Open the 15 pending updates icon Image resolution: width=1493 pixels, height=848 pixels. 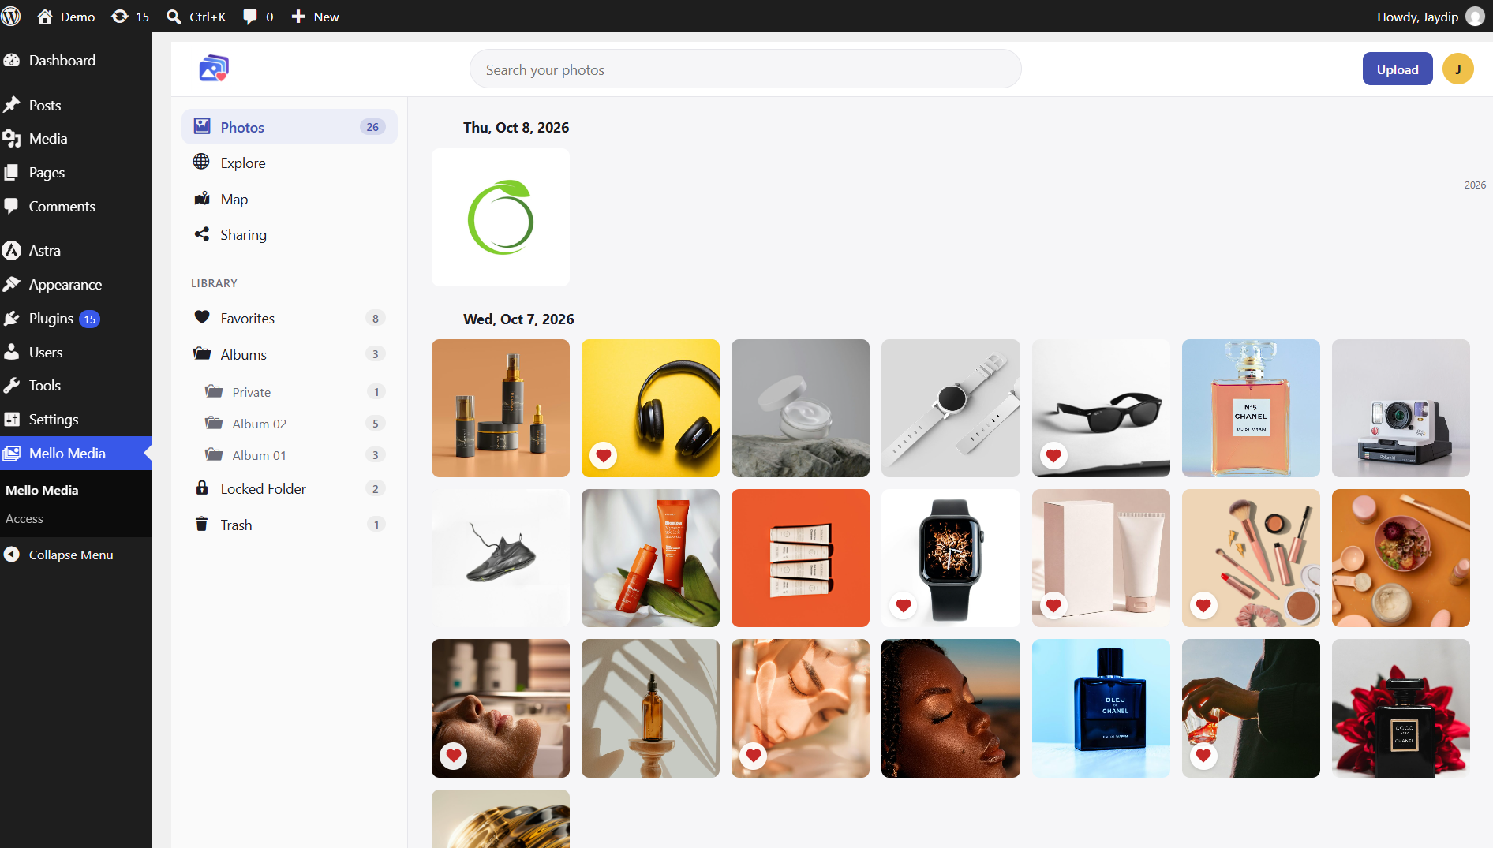[x=120, y=17]
